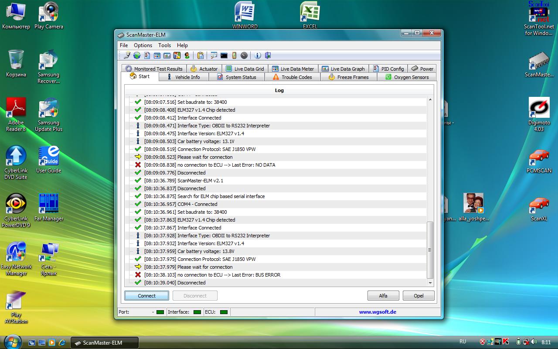Click the battery tray icon
This screenshot has height=349, width=558.
pyautogui.click(x=519, y=342)
